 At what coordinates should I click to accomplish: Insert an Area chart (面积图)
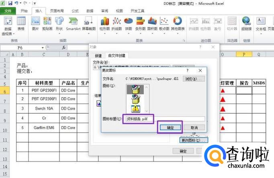[152, 25]
